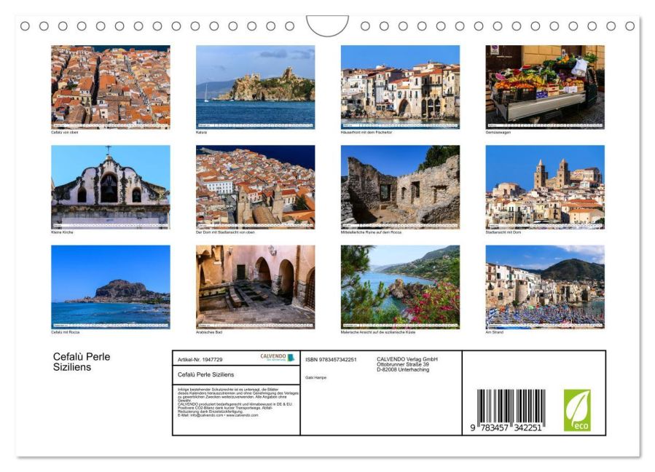This screenshot has height=472, width=655.
Task: Select the Cefalù mit Rocca seascape
Action: (110, 286)
